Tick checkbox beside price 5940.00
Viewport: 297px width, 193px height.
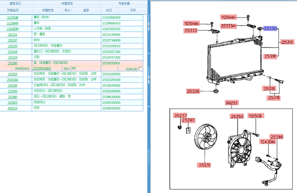click(x=140, y=69)
